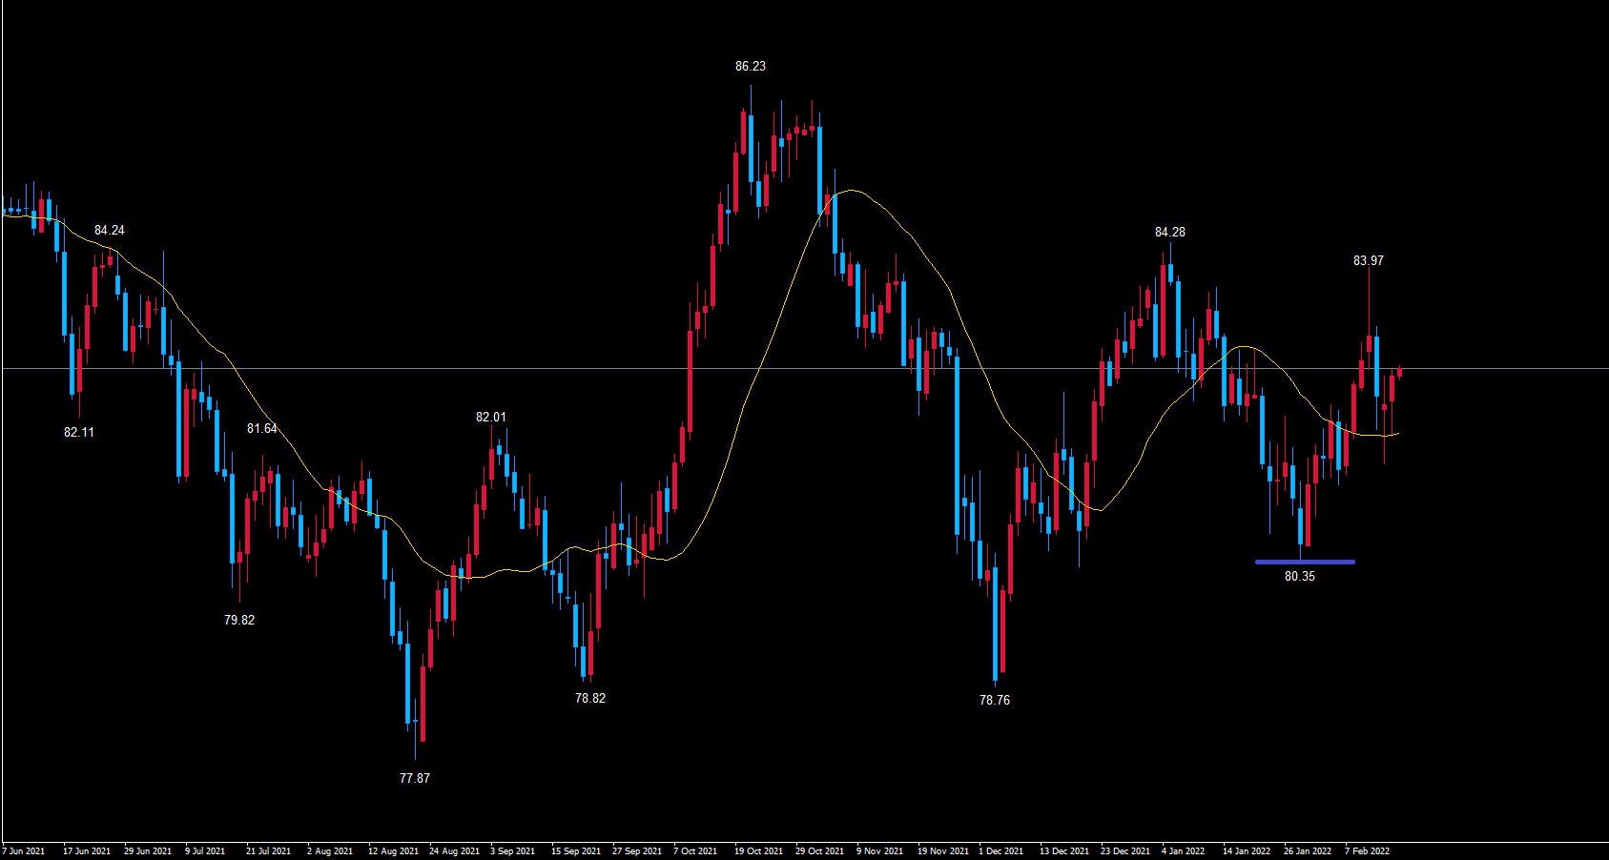
Task: Click the blue support line above 80.35
Action: (x=1304, y=562)
